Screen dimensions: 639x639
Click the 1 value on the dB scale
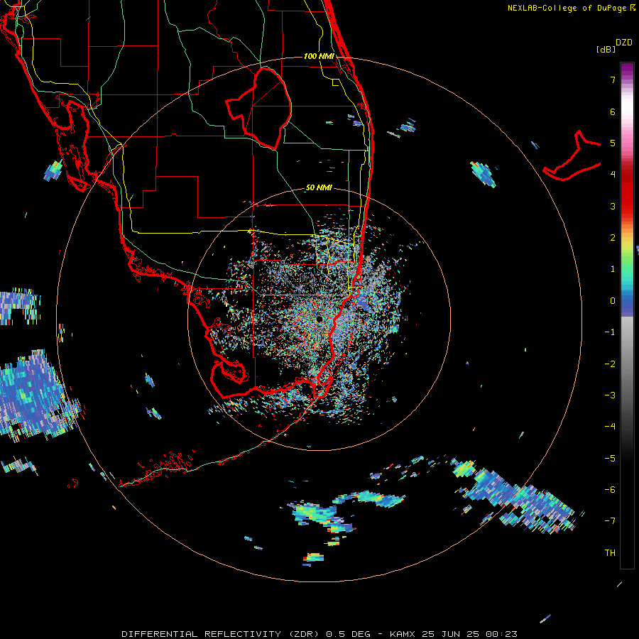613,269
